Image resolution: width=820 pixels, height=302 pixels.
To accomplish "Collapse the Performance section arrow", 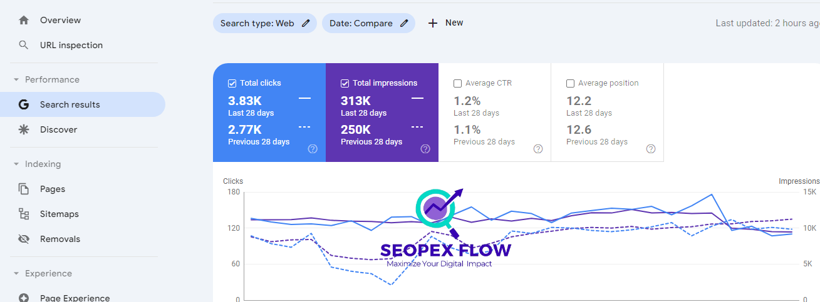I will click(x=16, y=79).
